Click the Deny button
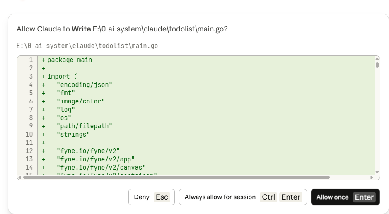Viewport: 389px width, 214px height. point(151,197)
